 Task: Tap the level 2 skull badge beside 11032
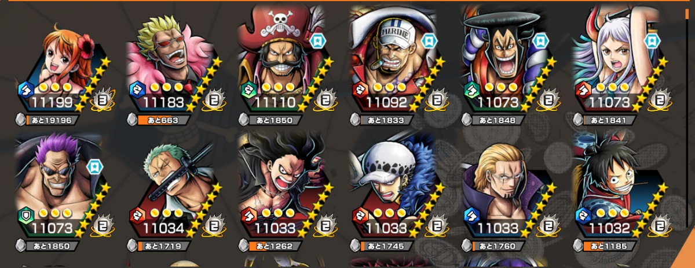(660, 228)
